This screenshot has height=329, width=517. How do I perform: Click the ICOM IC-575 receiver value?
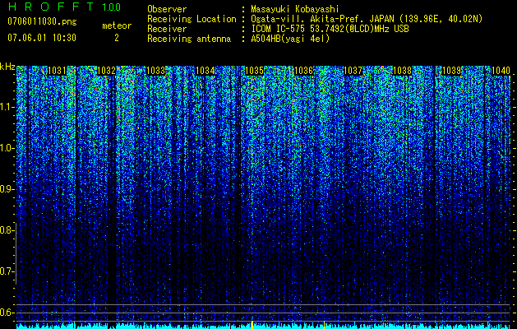click(330, 29)
